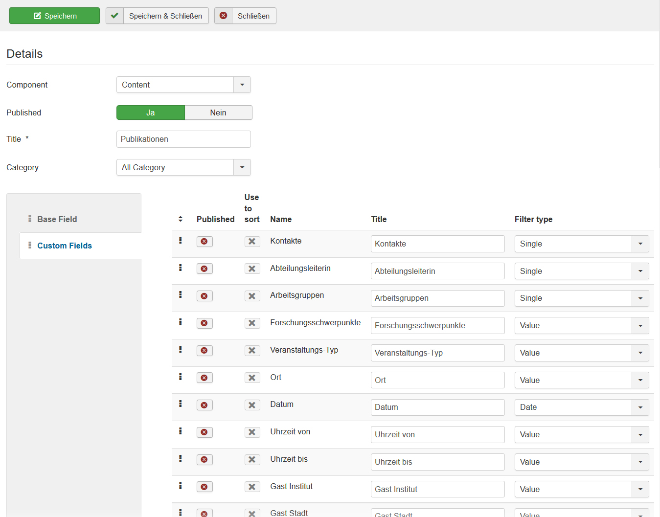Expand the Category dropdown
This screenshot has width=660, height=517.
(x=242, y=167)
